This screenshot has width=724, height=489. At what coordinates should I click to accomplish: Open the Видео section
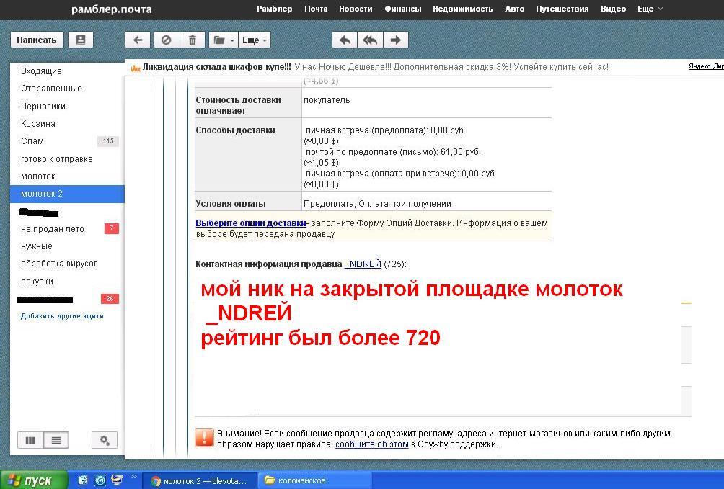[613, 9]
